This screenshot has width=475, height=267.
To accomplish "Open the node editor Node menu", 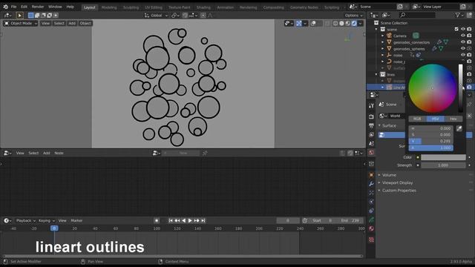I will (x=59, y=154).
